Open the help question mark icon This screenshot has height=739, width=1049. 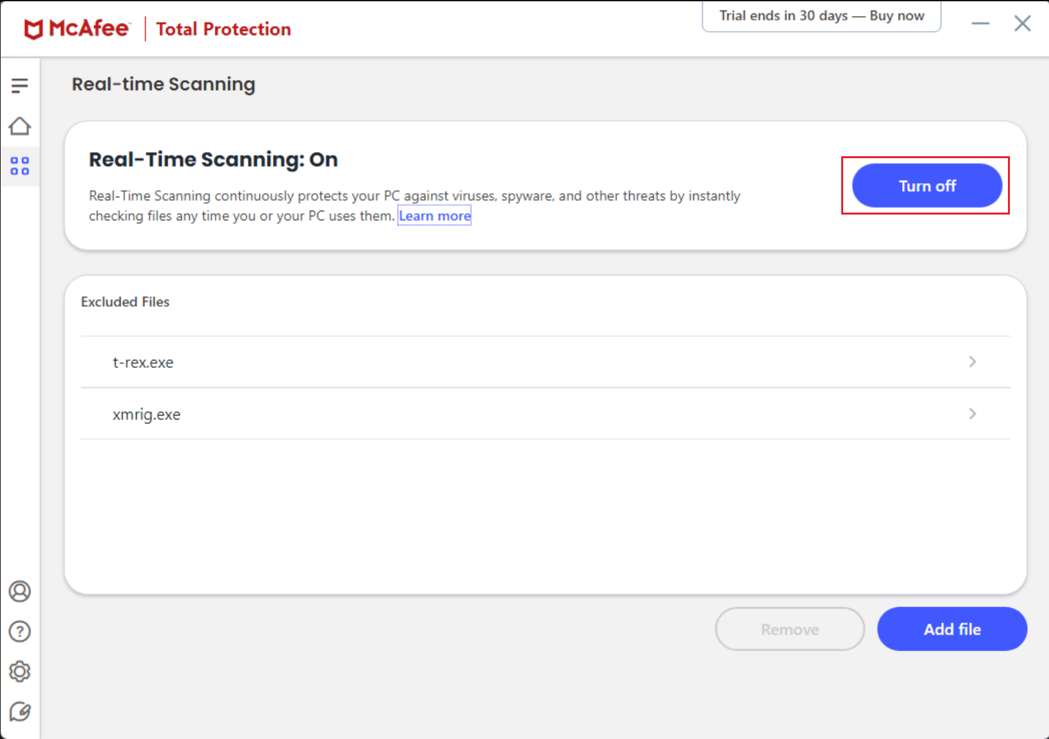pyautogui.click(x=20, y=631)
